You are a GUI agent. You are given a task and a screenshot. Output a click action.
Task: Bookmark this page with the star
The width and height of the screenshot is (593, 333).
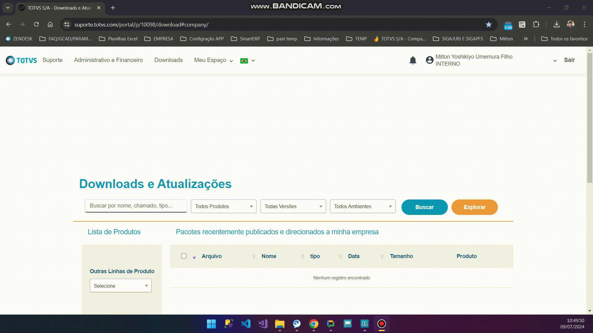(x=489, y=24)
